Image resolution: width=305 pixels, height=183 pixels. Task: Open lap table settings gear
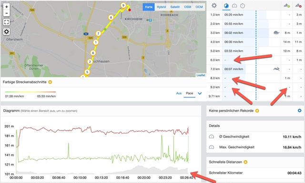(x=214, y=5)
